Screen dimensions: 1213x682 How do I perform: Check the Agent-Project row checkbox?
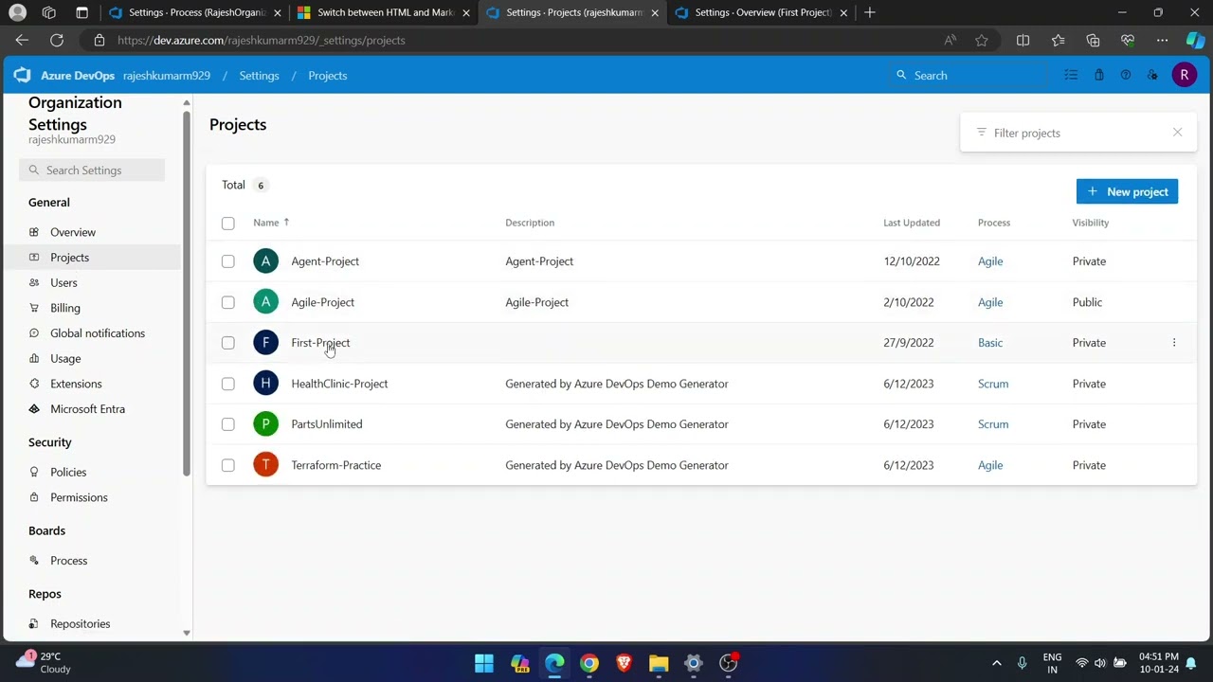click(227, 261)
